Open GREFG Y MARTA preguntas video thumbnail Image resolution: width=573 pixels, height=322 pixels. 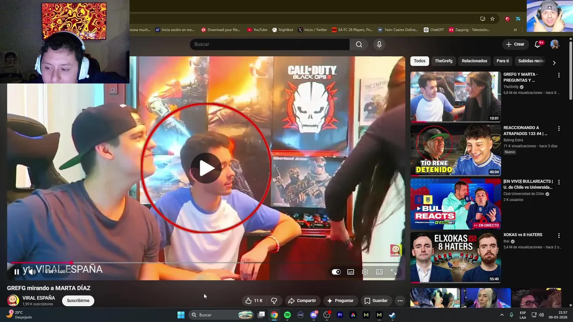[x=456, y=97]
